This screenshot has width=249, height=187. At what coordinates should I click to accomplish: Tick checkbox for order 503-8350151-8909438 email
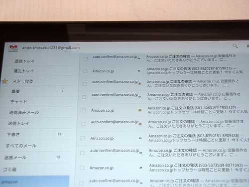(83, 138)
